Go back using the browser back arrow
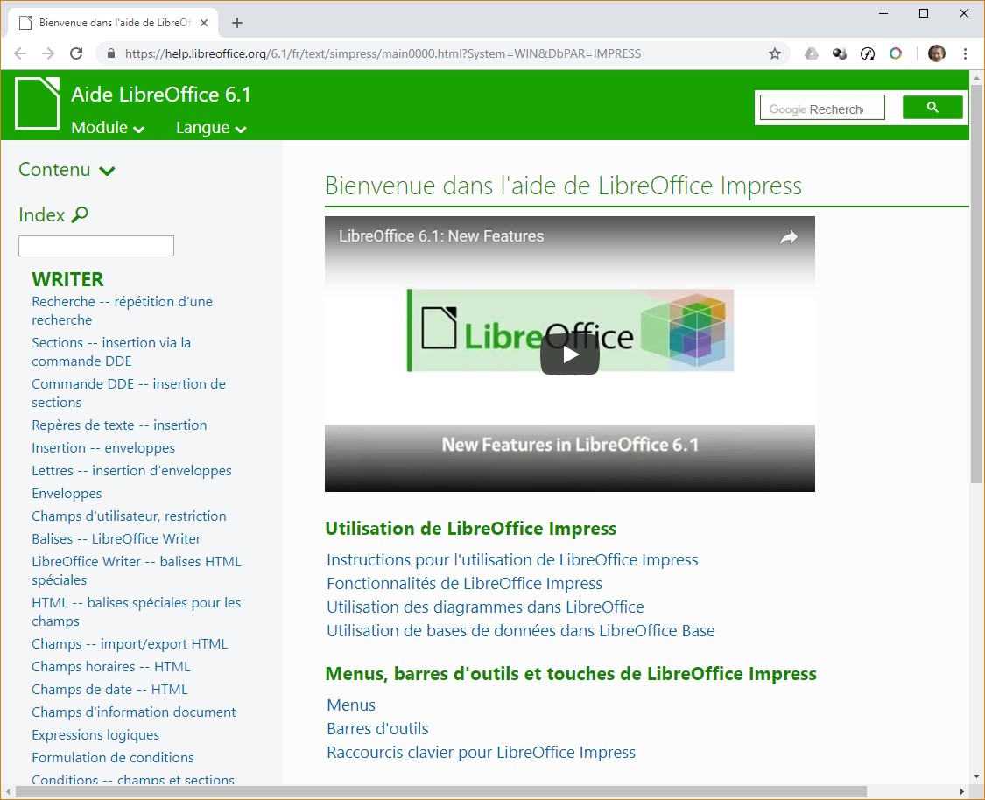This screenshot has height=800, width=985. [20, 53]
